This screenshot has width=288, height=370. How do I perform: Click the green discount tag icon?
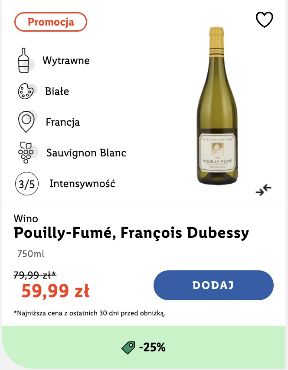point(128,347)
